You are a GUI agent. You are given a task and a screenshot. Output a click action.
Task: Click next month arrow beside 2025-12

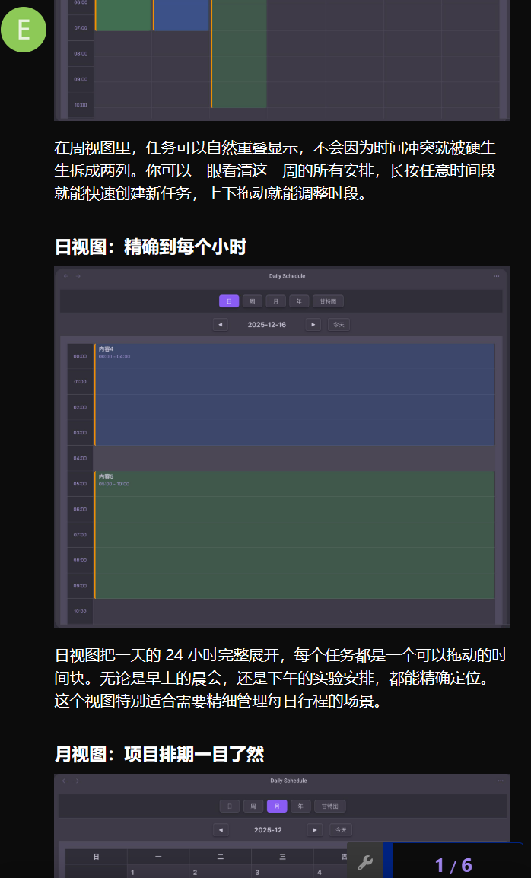coord(314,830)
